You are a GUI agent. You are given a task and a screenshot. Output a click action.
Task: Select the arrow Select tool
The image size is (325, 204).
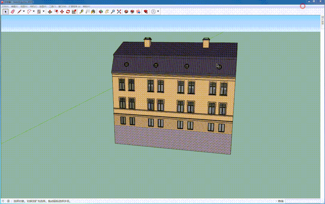point(6,12)
